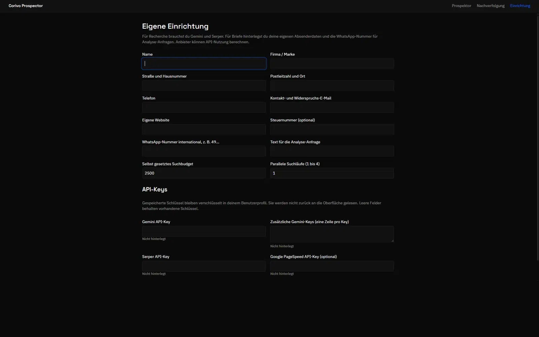Focus the WhatsApp-Nummer international input

[204, 151]
